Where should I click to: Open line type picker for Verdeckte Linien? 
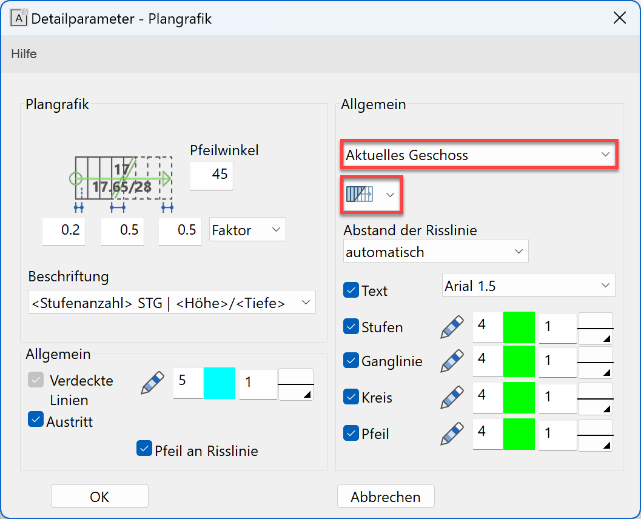(x=296, y=384)
